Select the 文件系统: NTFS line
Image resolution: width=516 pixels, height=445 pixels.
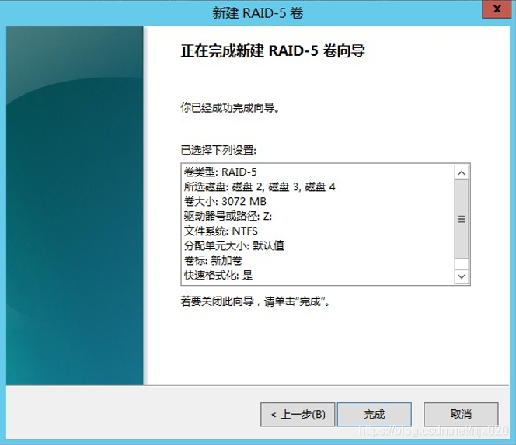(x=221, y=231)
